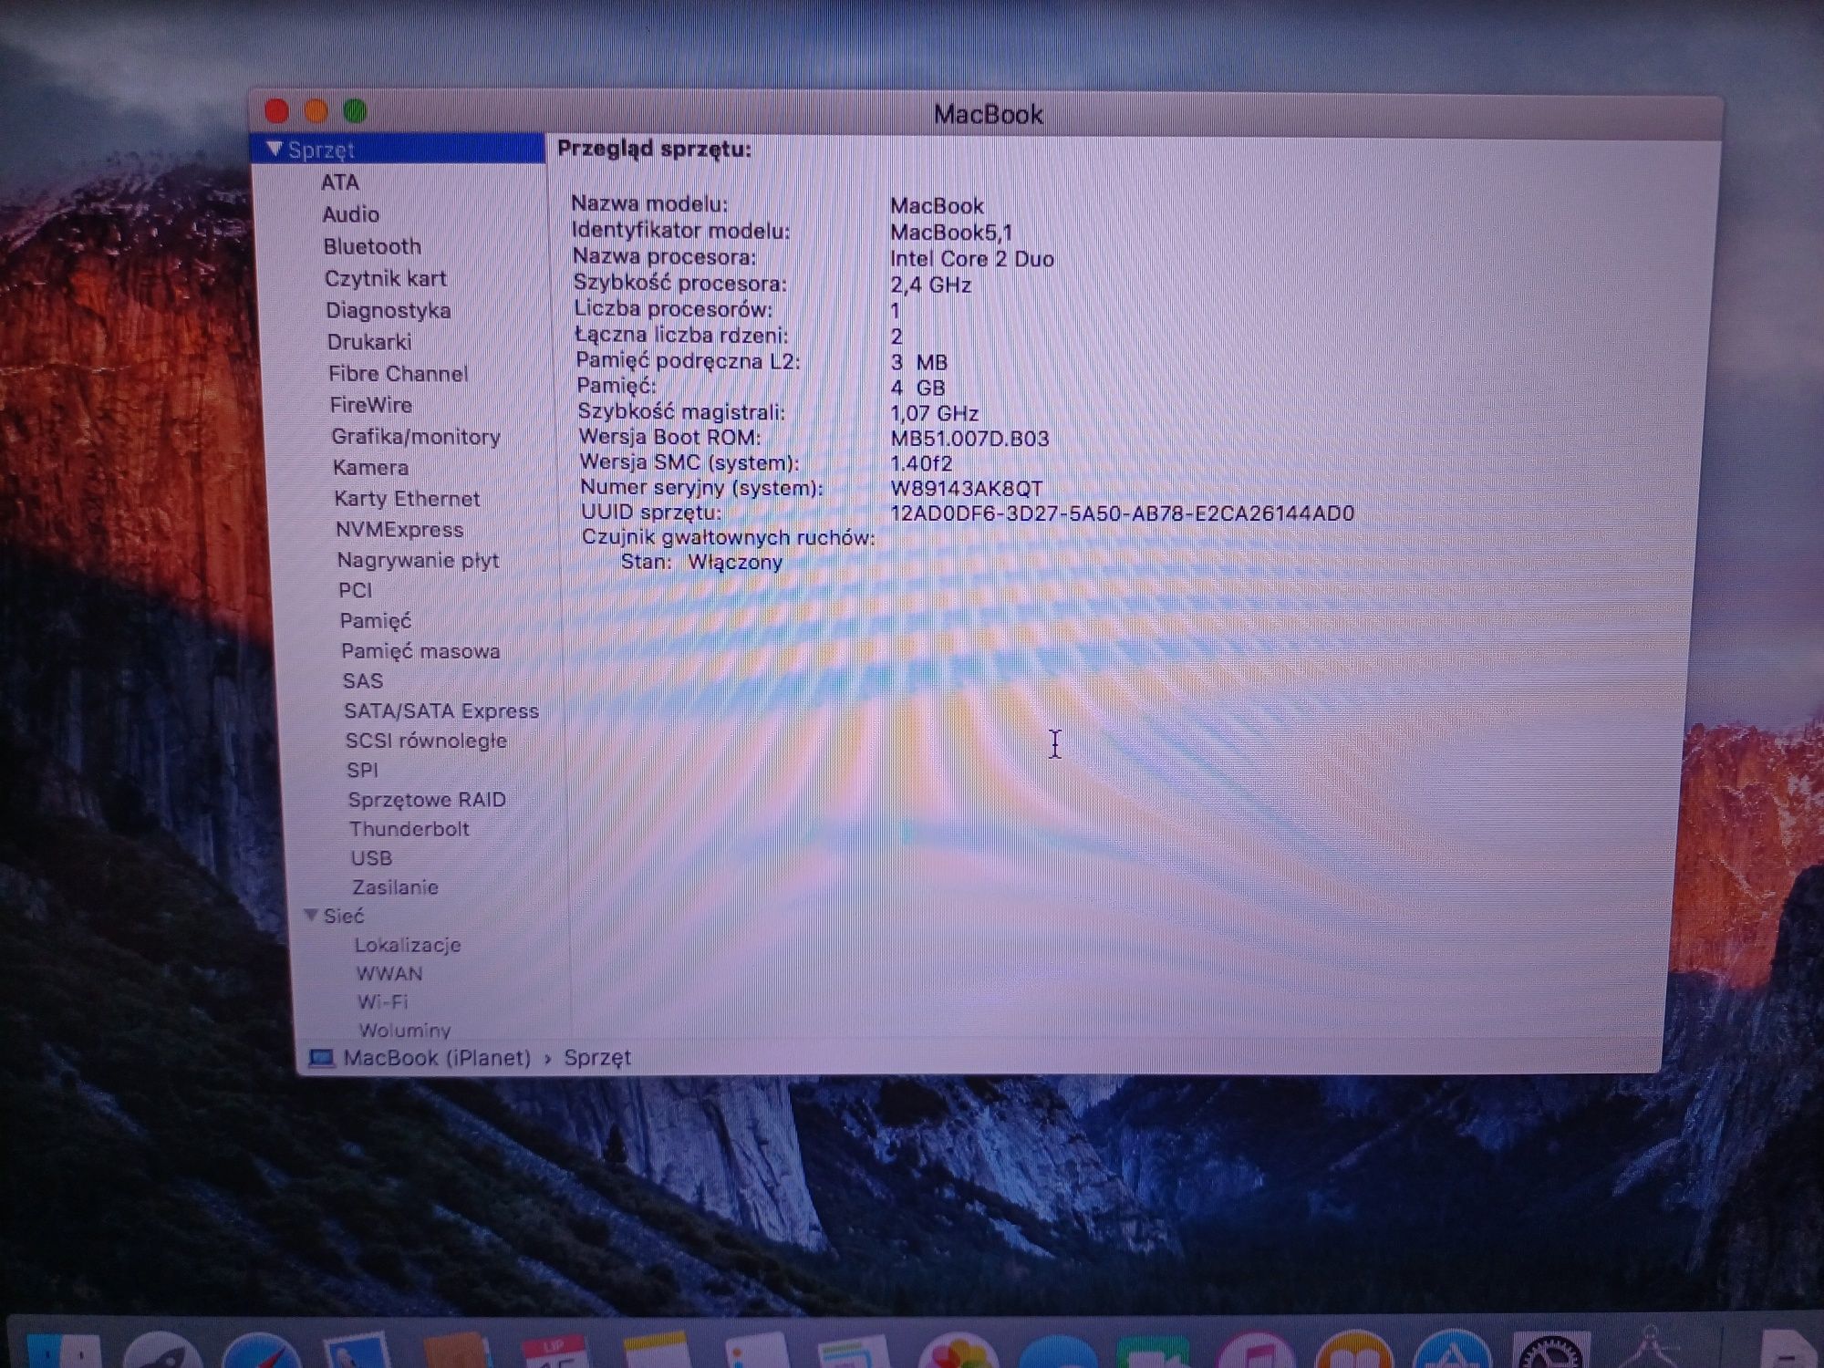Image resolution: width=1824 pixels, height=1368 pixels.
Task: Click MacBook (iPlanet) in the path bar
Action: [437, 1058]
